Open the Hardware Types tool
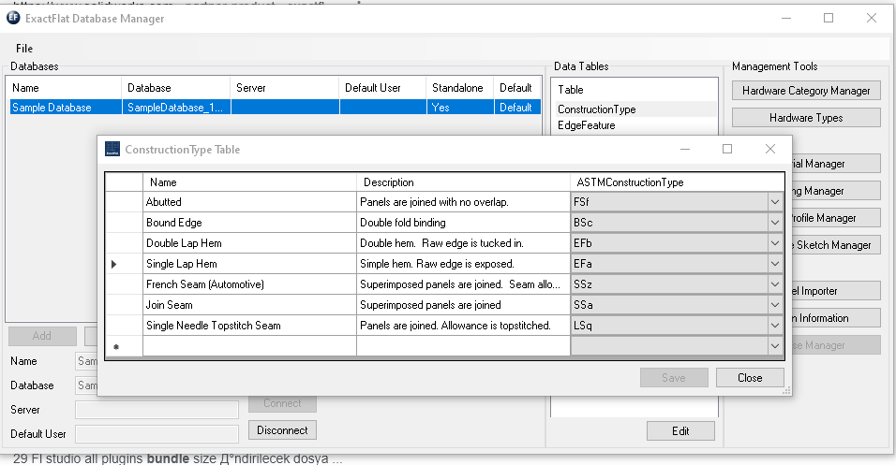 click(x=806, y=118)
